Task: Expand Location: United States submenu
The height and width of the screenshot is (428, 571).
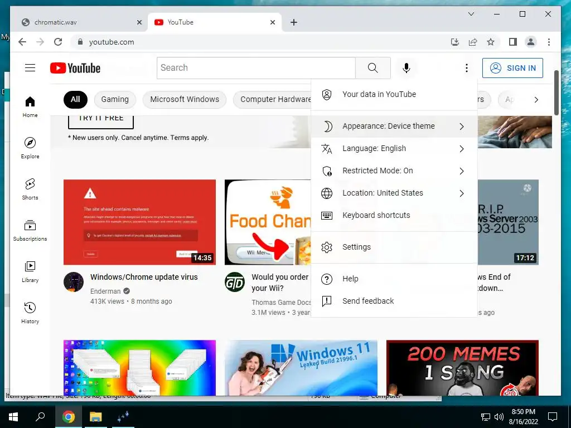Action: tap(394, 193)
